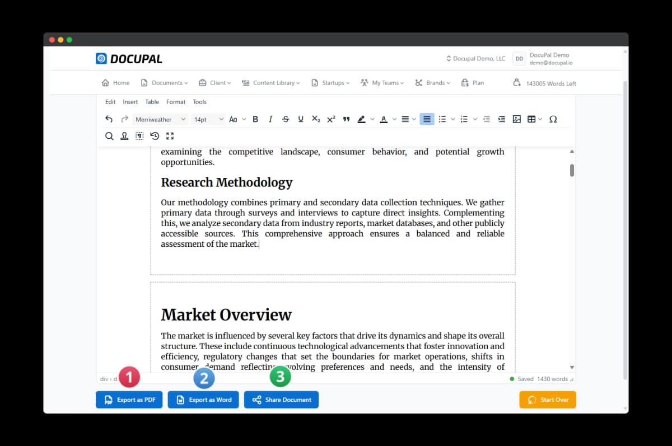Screen dimensions: 672x446
Task: Click the editor vertical scrollbar thumb
Action: coord(572,170)
